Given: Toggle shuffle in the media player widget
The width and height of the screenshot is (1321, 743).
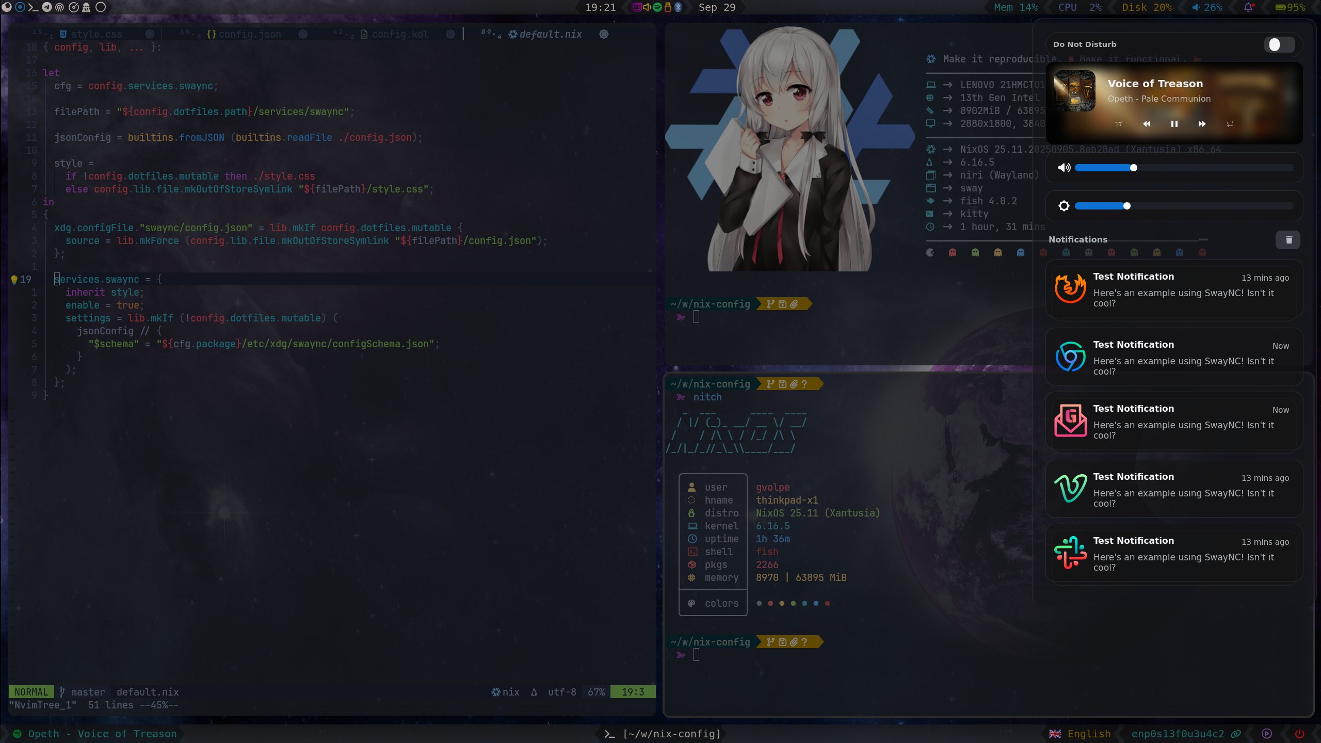Looking at the screenshot, I should [x=1118, y=124].
